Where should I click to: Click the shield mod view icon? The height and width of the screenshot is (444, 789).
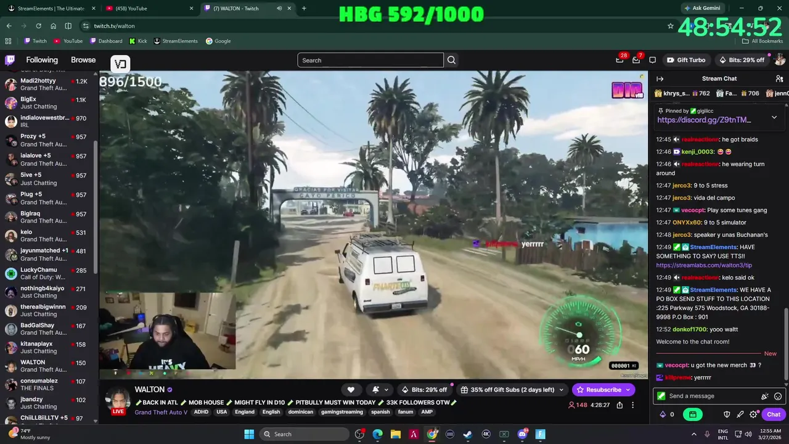(x=727, y=414)
